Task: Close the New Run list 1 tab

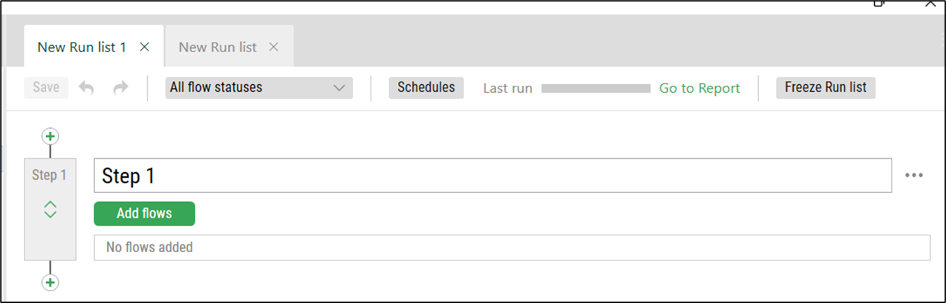Action: click(145, 47)
